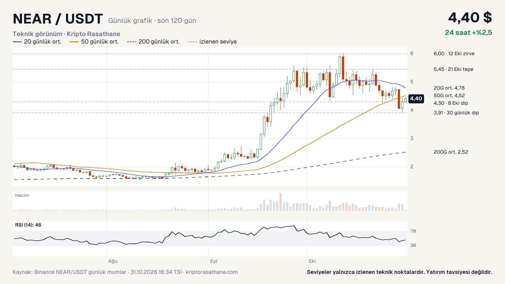Click the 'Eki' month label on time axis
This screenshot has width=505, height=284.
(312, 261)
